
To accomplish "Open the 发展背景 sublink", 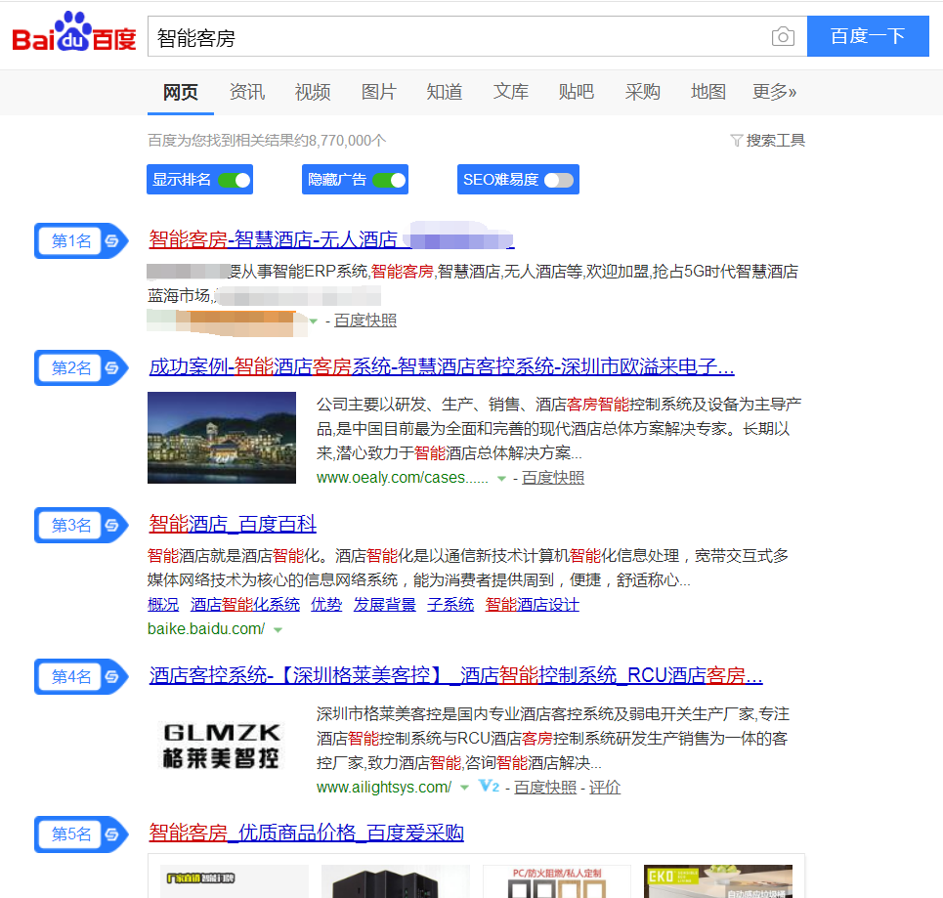I will click(x=385, y=605).
